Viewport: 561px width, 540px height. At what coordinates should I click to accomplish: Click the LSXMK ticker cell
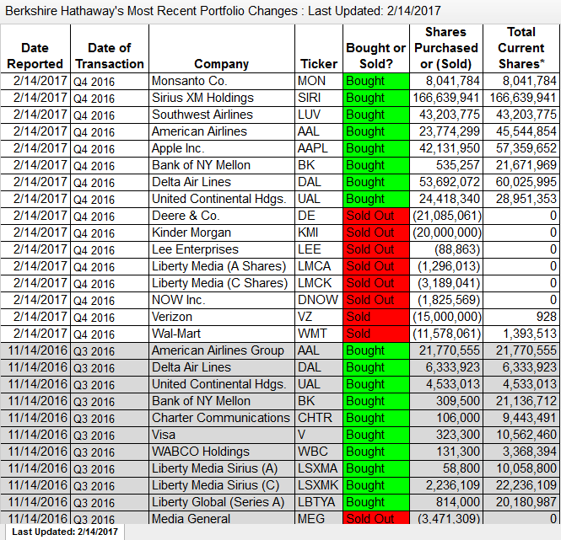318,485
